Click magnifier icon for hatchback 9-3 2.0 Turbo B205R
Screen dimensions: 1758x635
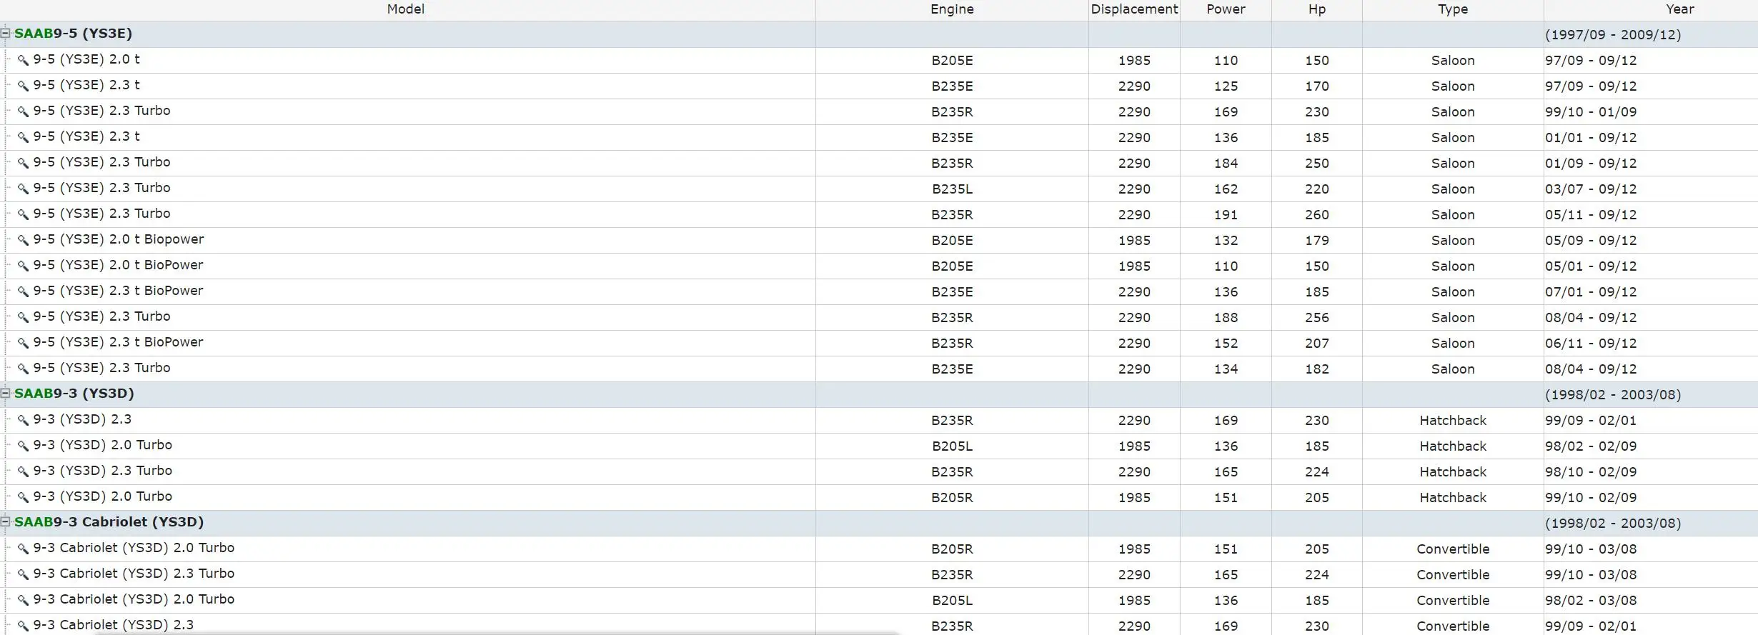tap(23, 497)
